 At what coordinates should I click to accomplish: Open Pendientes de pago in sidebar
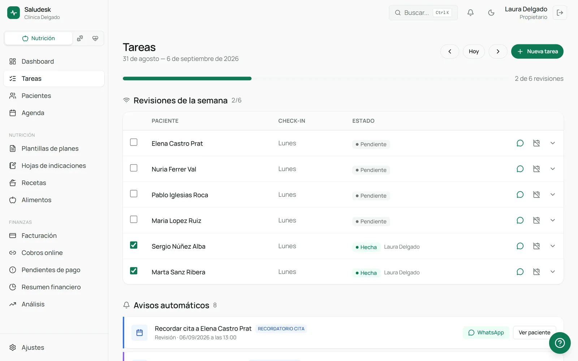pyautogui.click(x=54, y=270)
